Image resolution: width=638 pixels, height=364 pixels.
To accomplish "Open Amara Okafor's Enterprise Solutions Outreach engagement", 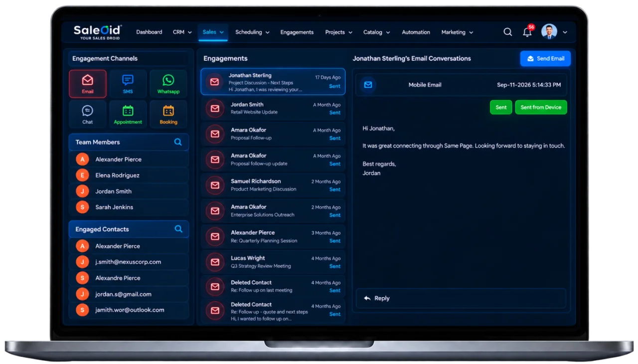I will [273, 211].
